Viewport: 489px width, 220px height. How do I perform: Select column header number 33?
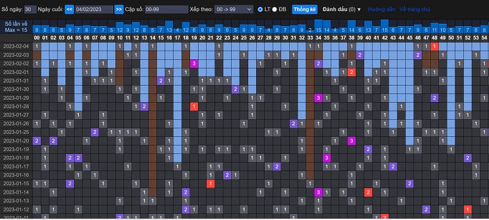click(310, 37)
